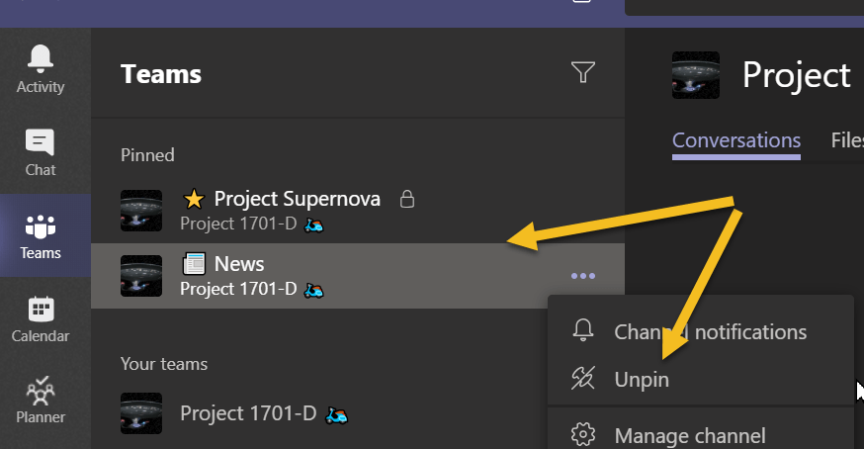Click the gear icon for Manage channel
This screenshot has width=864, height=449.
tap(583, 434)
